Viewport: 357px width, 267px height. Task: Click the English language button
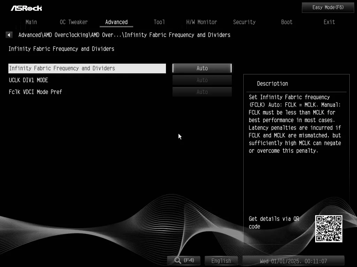click(x=221, y=261)
